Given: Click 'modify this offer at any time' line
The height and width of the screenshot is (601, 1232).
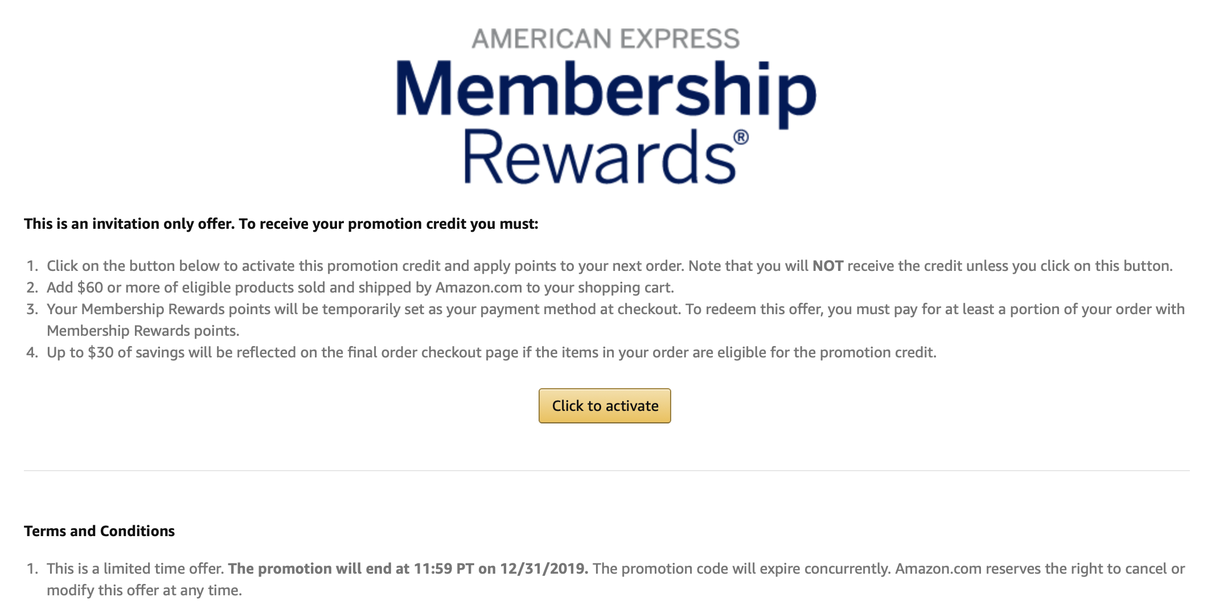Looking at the screenshot, I should pyautogui.click(x=144, y=590).
